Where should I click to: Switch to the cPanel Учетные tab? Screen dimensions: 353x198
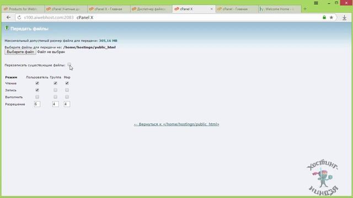(x=66, y=9)
